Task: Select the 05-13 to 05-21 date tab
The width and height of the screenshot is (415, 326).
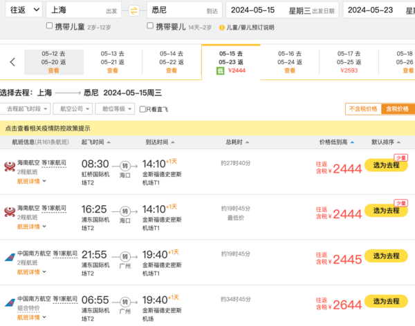Action: 113,62
